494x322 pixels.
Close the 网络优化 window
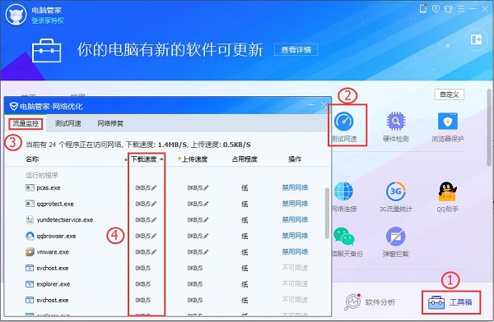click(x=324, y=104)
